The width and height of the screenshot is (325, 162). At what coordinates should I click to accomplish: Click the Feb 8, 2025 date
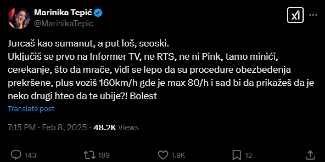pos(64,127)
